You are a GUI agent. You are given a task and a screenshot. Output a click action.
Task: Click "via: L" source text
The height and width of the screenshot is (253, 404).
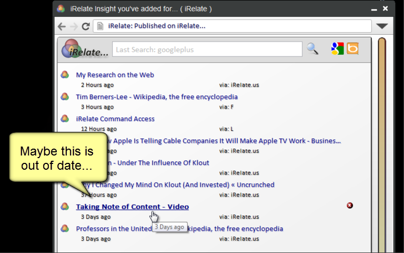pos(226,129)
